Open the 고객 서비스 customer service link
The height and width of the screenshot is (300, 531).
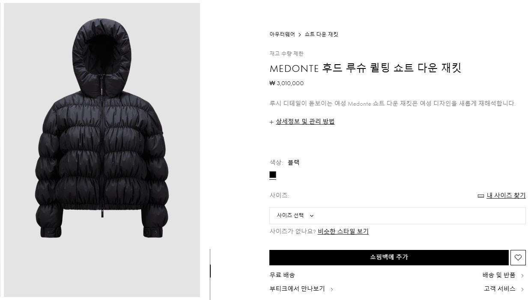[x=500, y=289]
